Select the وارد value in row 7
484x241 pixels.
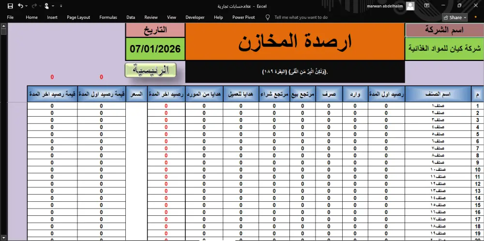[x=355, y=149]
